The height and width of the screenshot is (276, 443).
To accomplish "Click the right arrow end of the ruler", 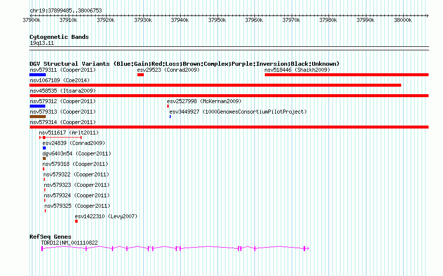I will coord(428,15).
